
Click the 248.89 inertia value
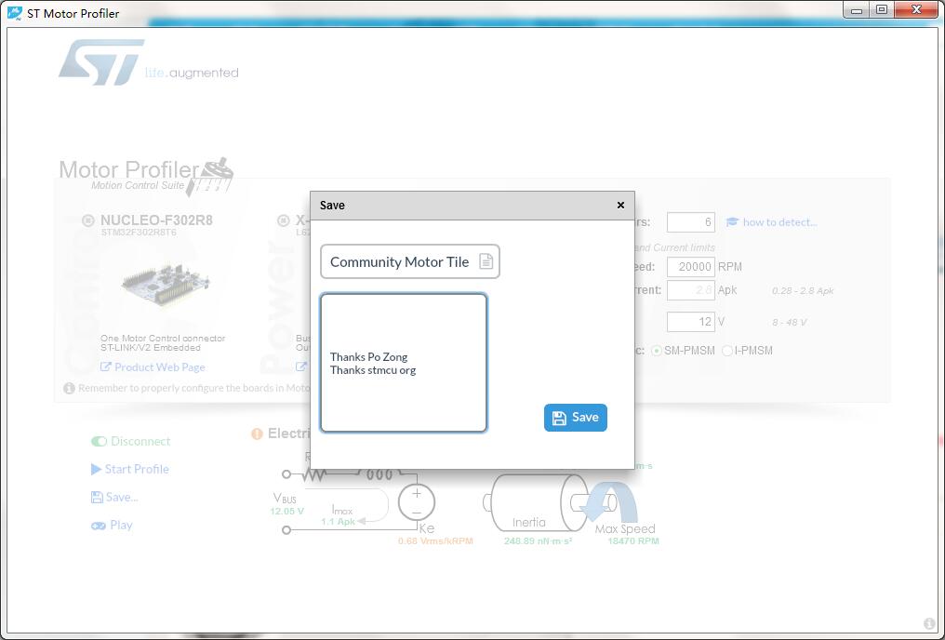click(x=539, y=541)
